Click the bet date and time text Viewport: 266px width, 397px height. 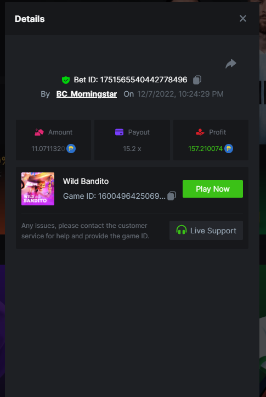[180, 94]
